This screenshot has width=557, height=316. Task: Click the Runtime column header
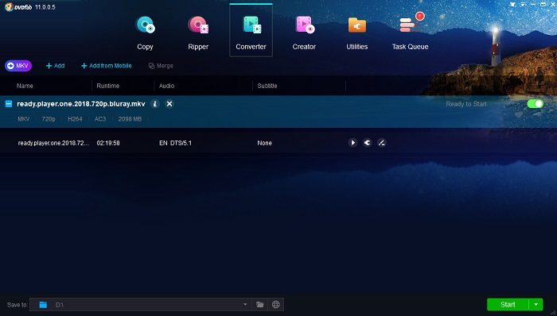[108, 86]
